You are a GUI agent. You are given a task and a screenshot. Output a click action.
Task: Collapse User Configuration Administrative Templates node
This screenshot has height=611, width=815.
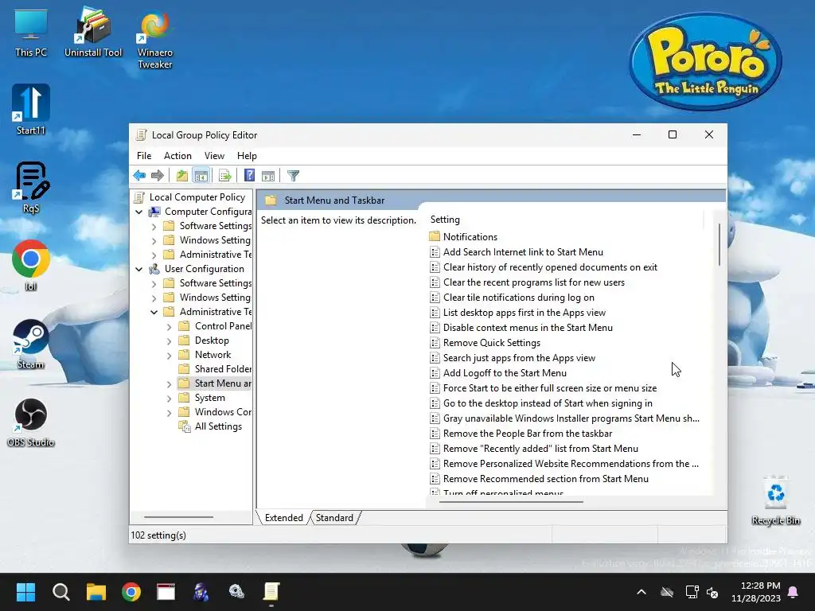[154, 312]
